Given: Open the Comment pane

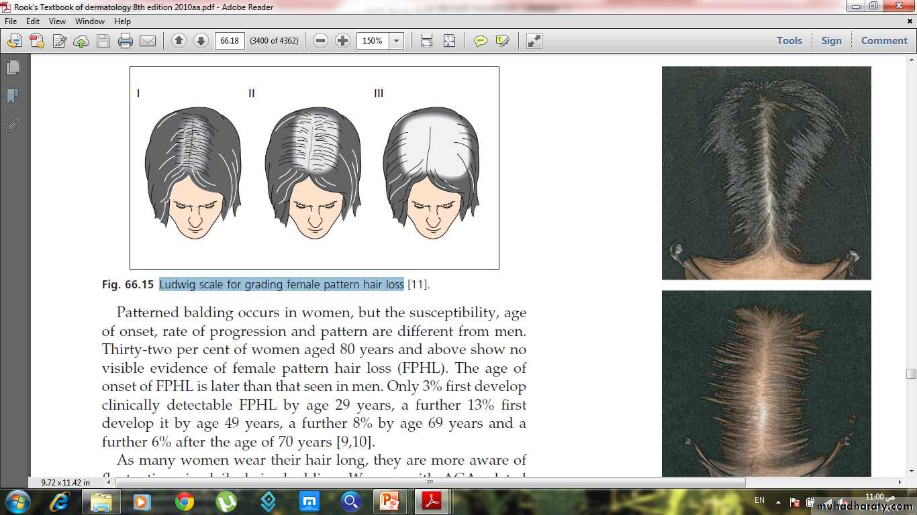Looking at the screenshot, I should (x=884, y=41).
